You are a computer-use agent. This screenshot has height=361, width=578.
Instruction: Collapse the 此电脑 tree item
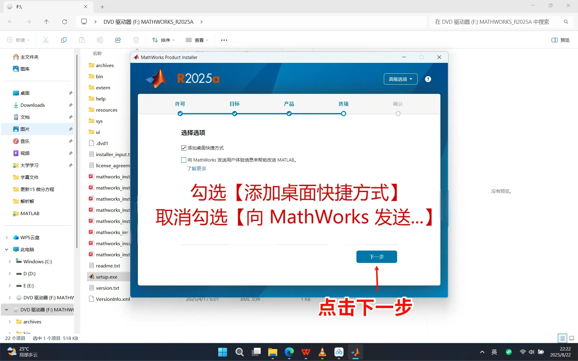point(6,249)
